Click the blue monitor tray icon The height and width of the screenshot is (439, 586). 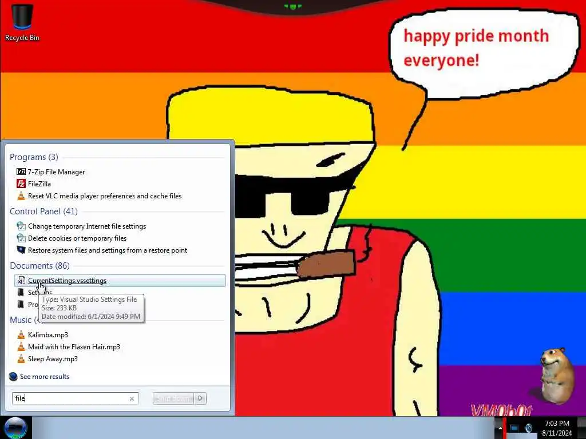tap(514, 428)
